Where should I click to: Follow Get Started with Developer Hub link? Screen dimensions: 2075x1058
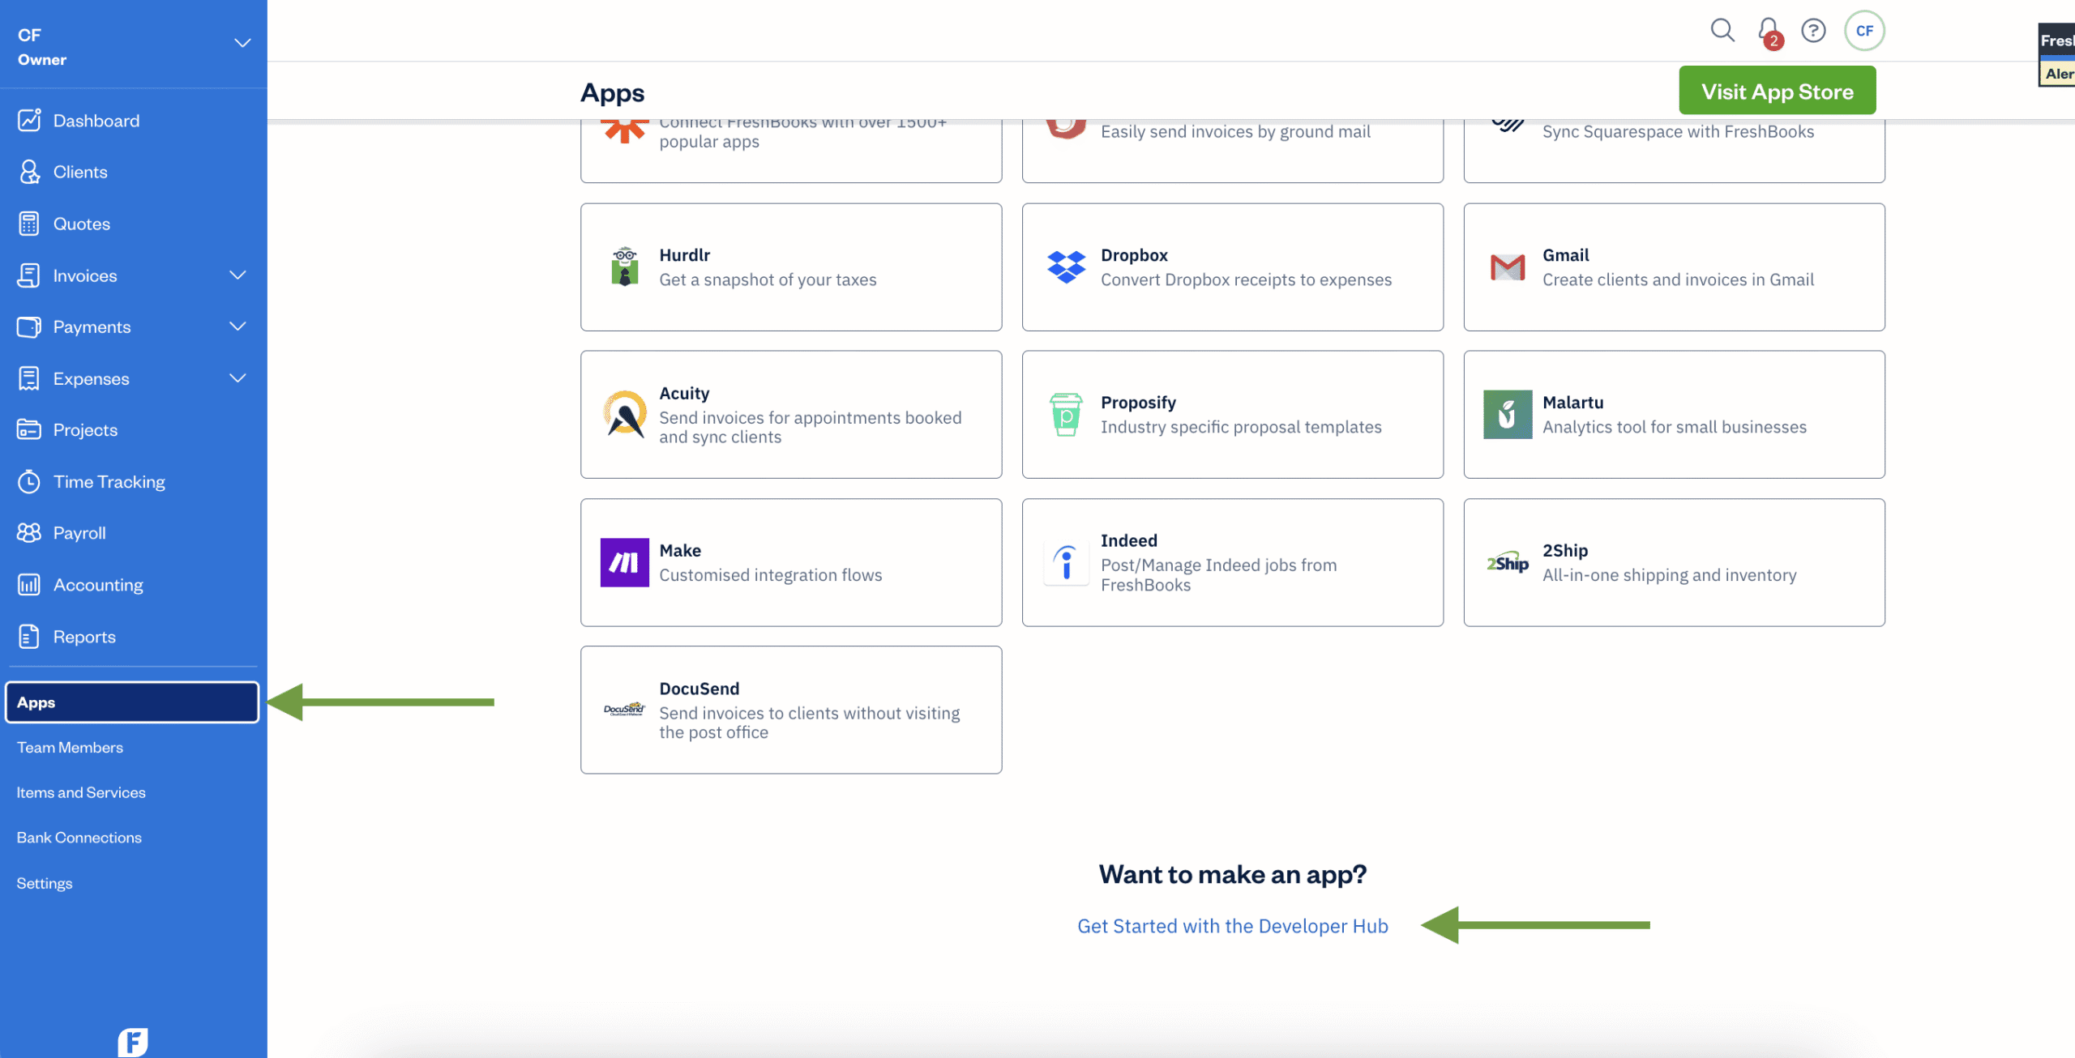pos(1232,926)
